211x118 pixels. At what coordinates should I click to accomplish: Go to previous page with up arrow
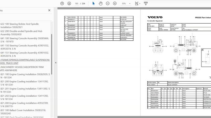(62, 4)
